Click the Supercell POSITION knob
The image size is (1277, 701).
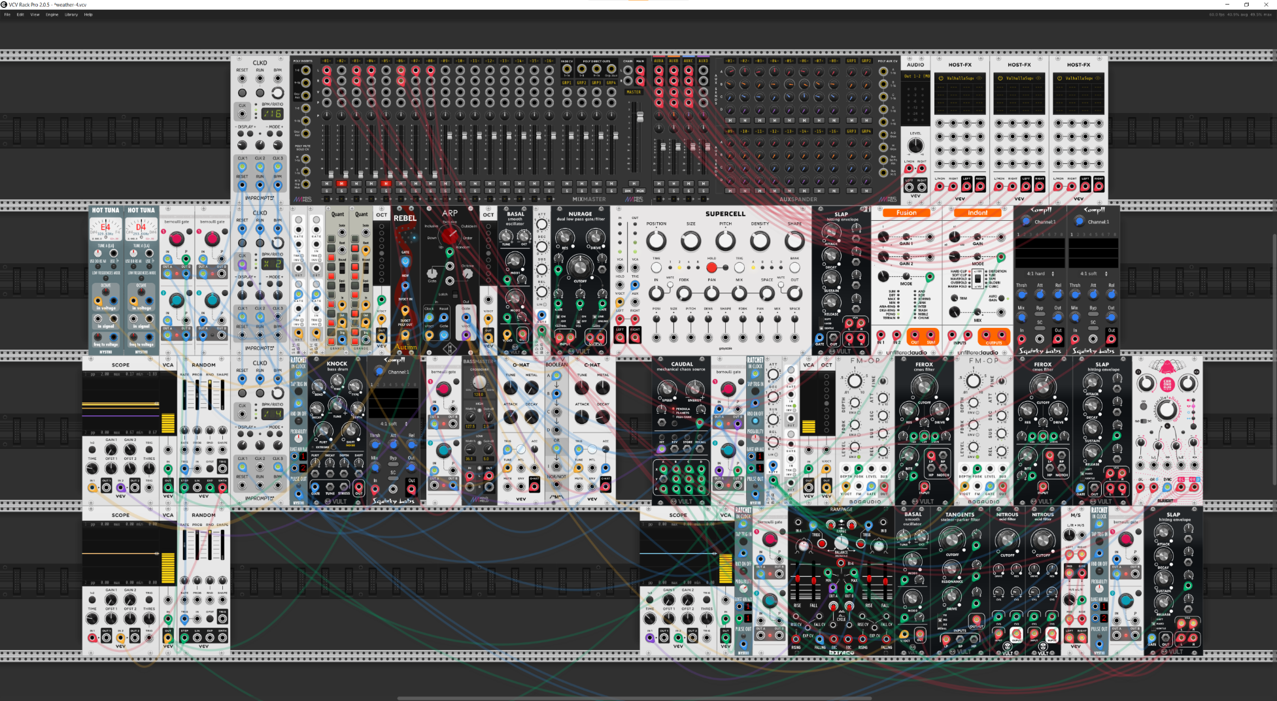[x=656, y=240]
